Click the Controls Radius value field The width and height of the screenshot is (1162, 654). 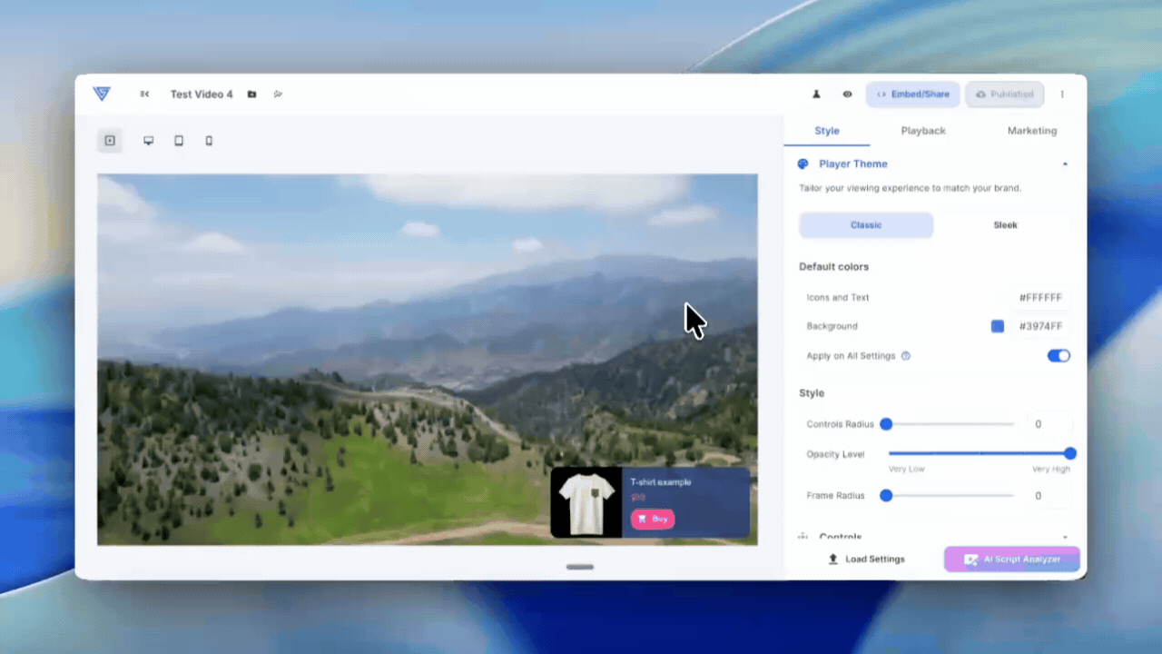click(x=1049, y=424)
